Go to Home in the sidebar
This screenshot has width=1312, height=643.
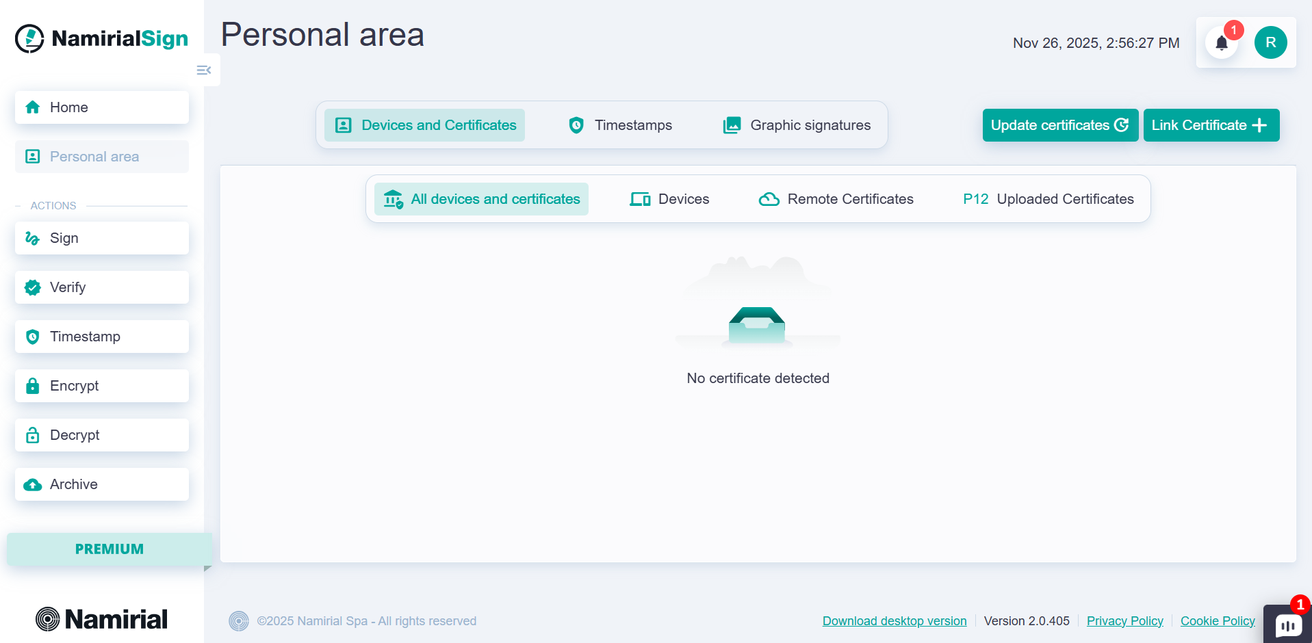(x=102, y=107)
